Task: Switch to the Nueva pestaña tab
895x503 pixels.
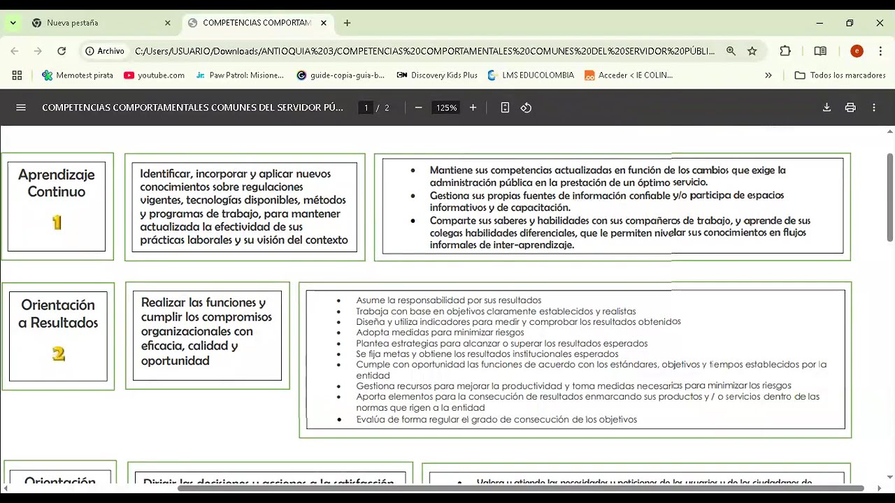Action: (101, 23)
